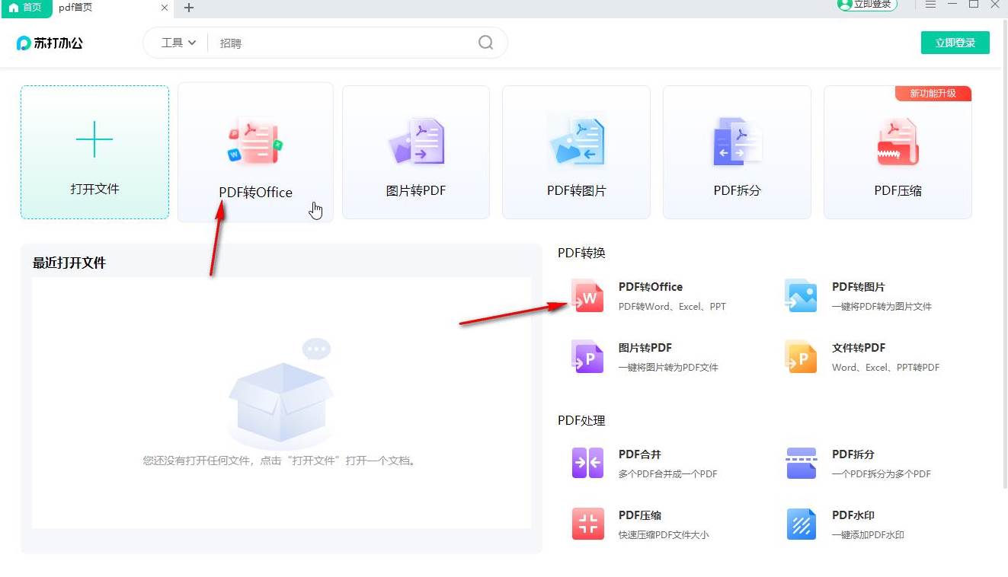
Task: Open the PDF转Office card icon at top
Action: coord(255,142)
